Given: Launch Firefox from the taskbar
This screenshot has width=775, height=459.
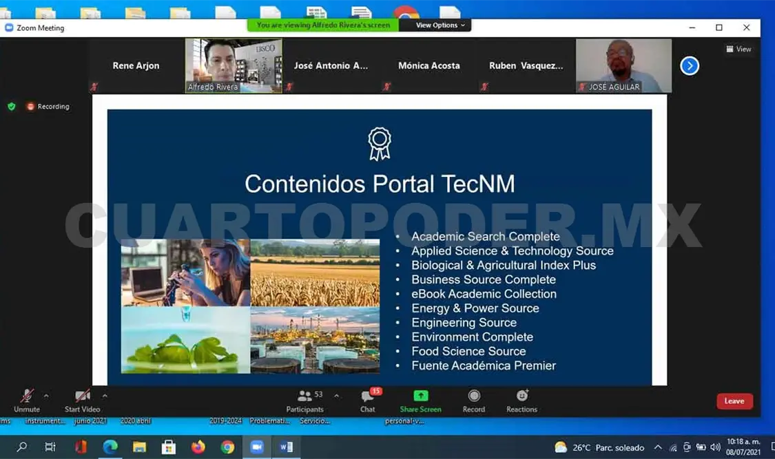Looking at the screenshot, I should click(198, 447).
